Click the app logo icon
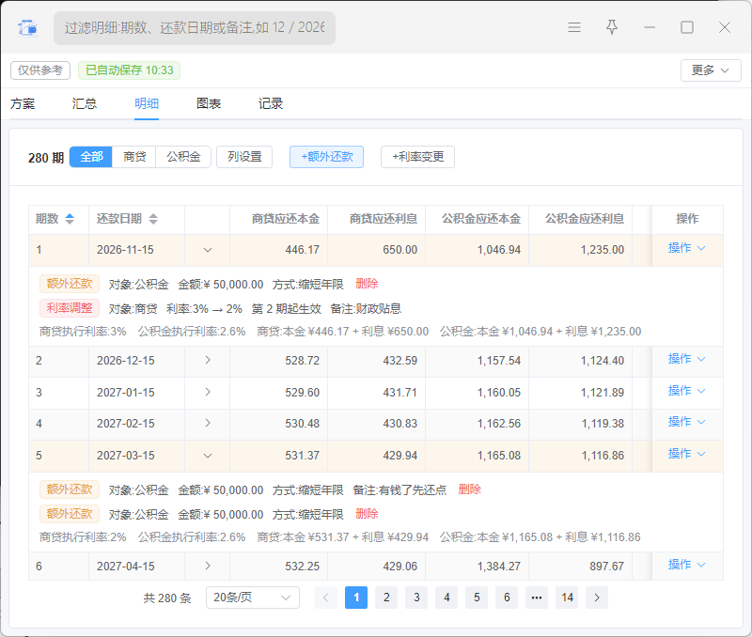The height and width of the screenshot is (637, 752). (x=27, y=28)
